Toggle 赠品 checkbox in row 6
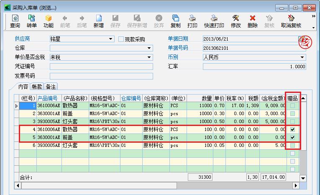320x195 pixels. [292, 145]
